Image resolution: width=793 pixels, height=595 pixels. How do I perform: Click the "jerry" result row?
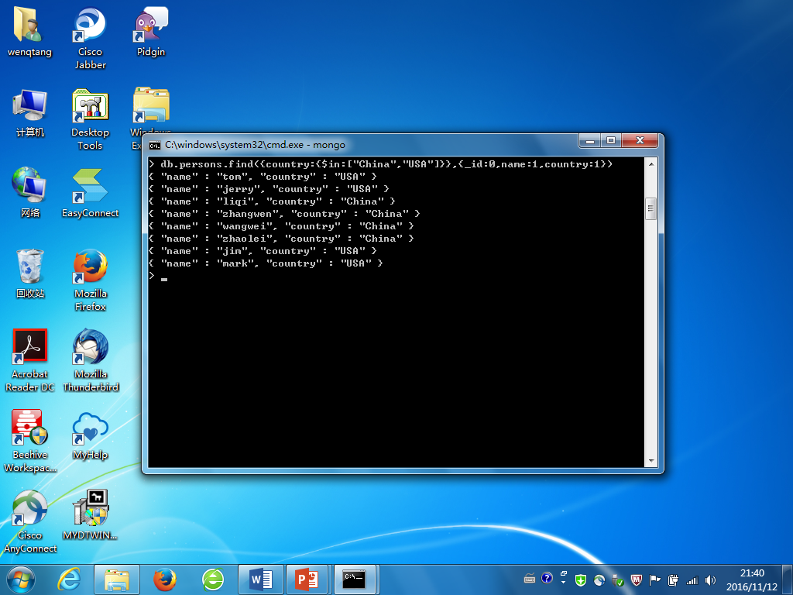pos(269,189)
